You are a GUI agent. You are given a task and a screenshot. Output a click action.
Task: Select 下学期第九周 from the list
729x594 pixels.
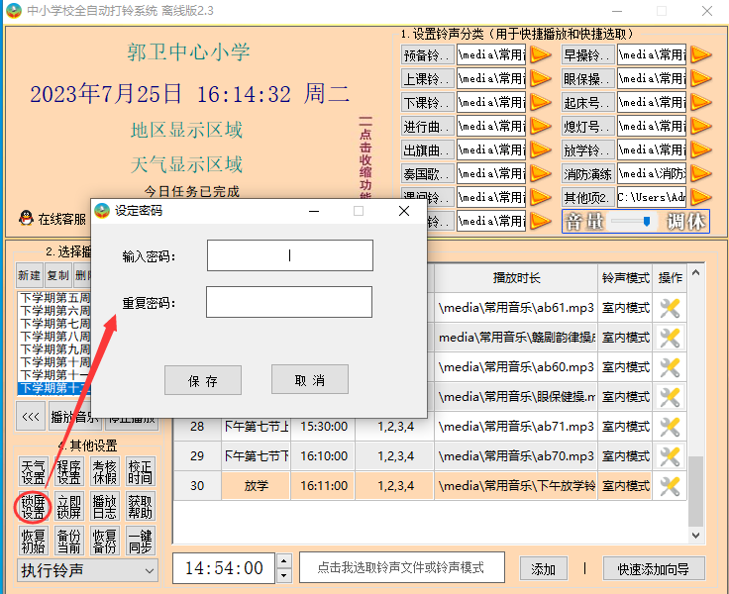click(x=55, y=349)
